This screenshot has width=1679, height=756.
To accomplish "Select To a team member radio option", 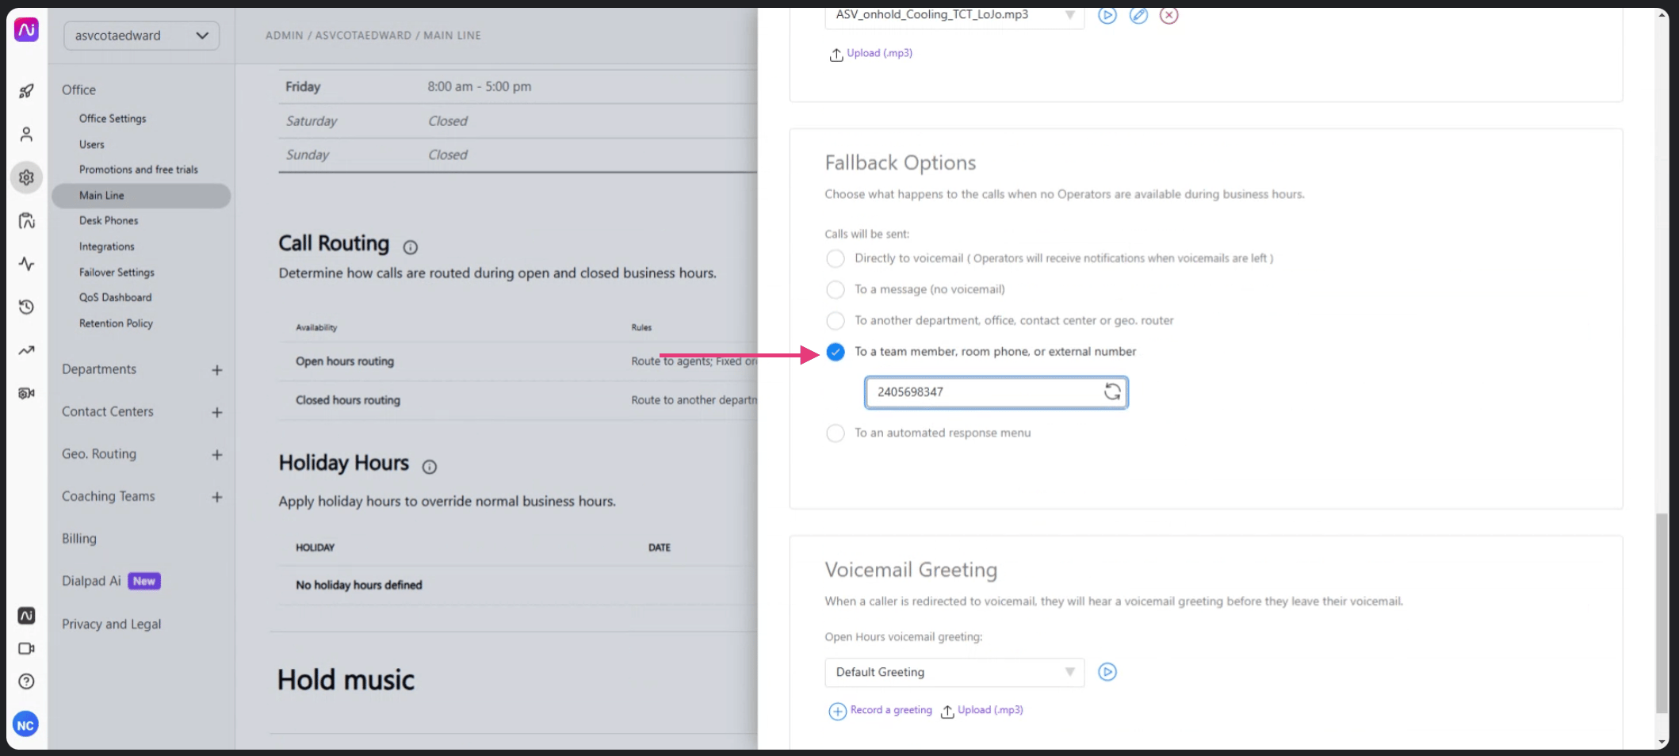I will [x=836, y=352].
